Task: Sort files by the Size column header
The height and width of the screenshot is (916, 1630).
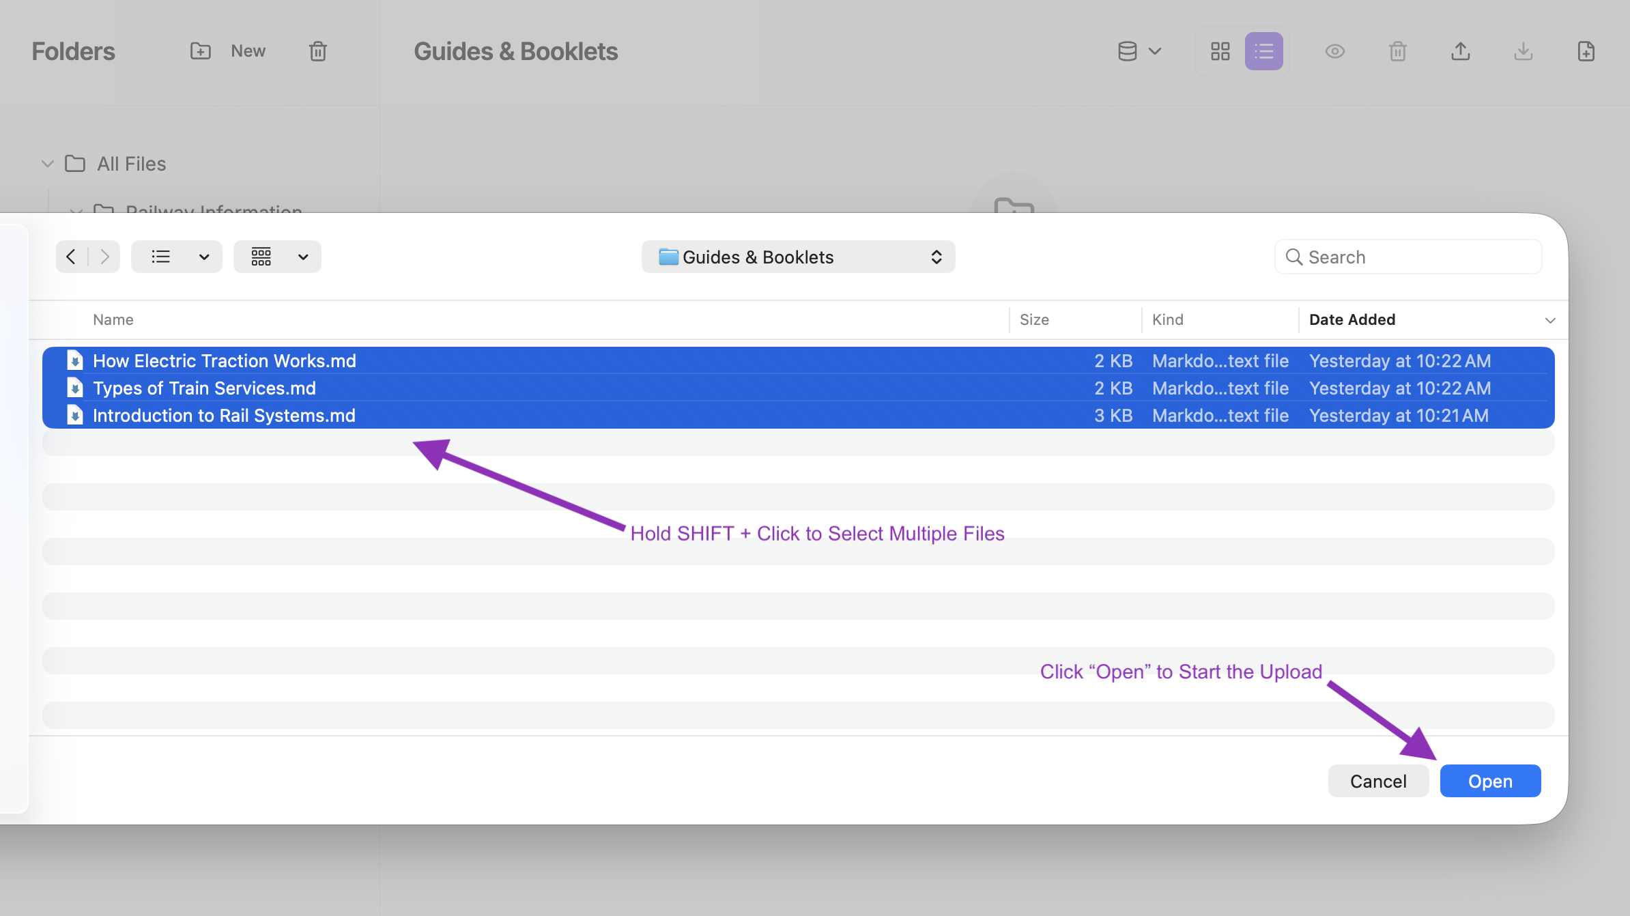Action: [1034, 319]
